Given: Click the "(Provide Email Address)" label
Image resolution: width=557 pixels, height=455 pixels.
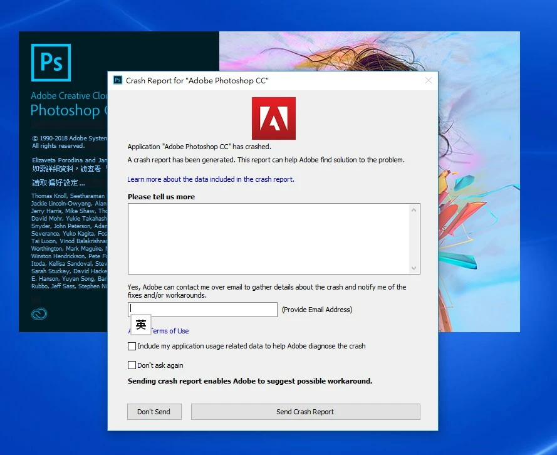Looking at the screenshot, I should click(317, 310).
